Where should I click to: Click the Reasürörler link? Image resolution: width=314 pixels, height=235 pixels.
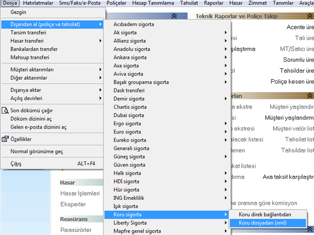click(77, 230)
